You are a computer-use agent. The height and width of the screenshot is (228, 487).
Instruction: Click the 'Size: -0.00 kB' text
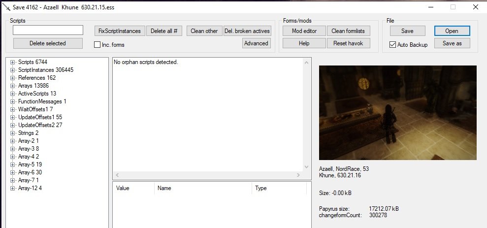tap(335, 193)
